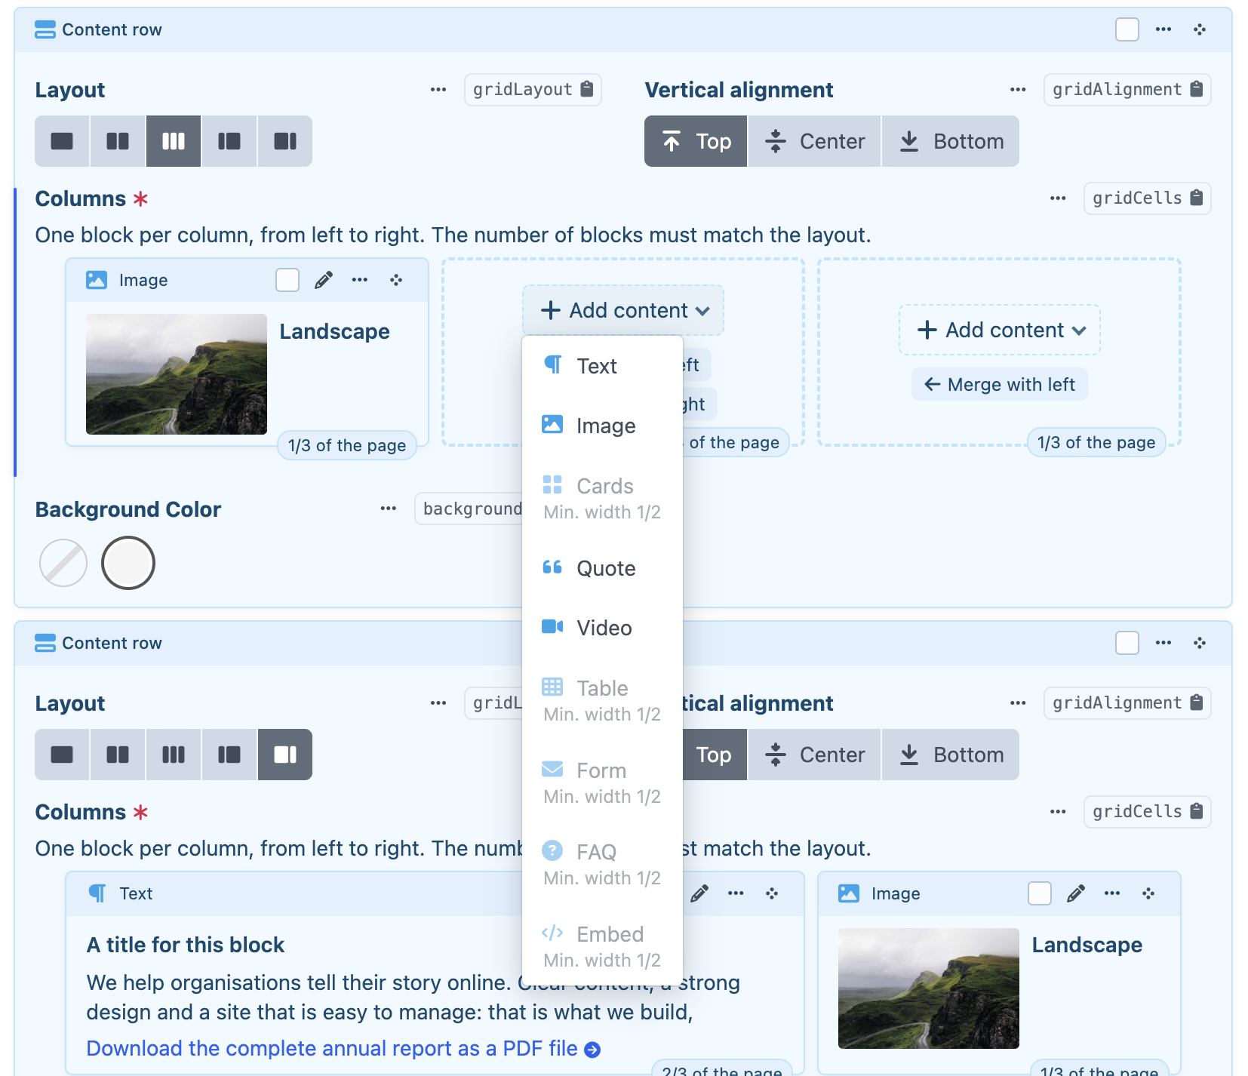Select the light gray background color swatch
Screen dimensions: 1248x1076
click(128, 563)
